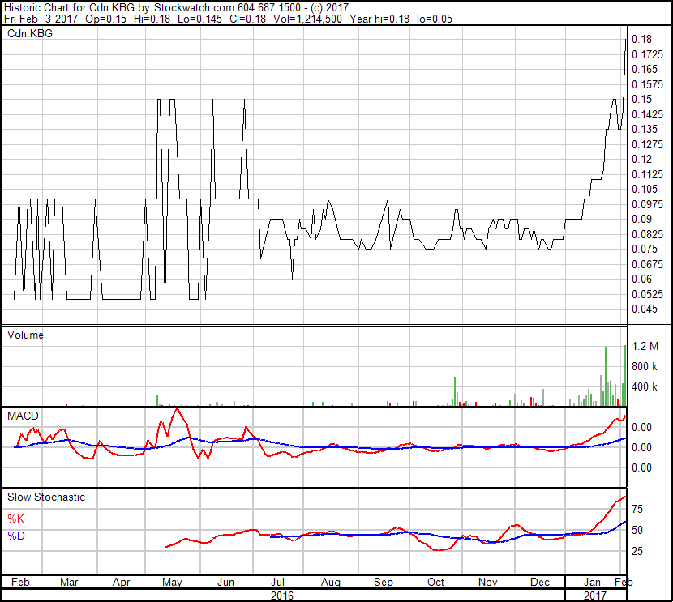
Task: Click the 0.0975 price axis label
Action: coord(647,204)
